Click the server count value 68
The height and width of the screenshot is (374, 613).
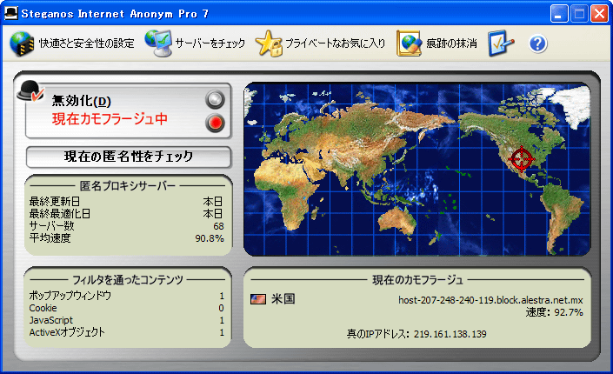(x=218, y=226)
